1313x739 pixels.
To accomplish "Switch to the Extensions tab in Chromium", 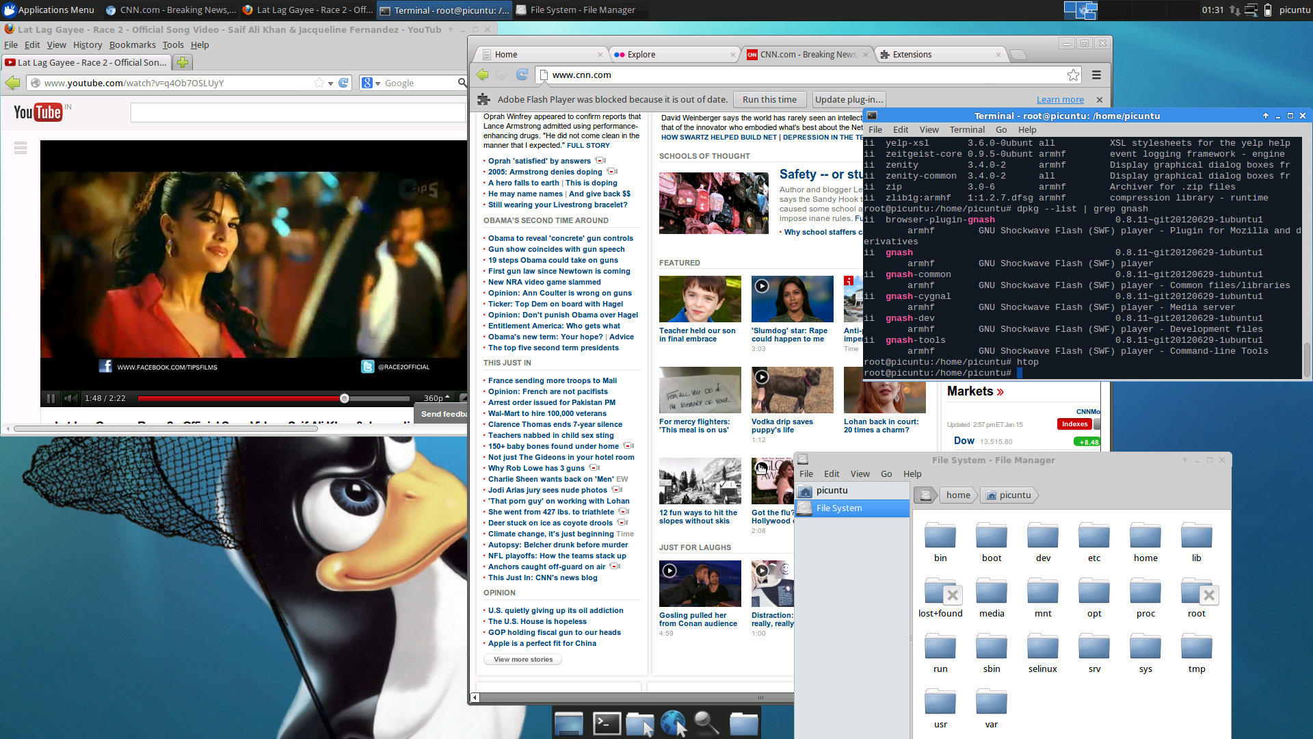I will pos(940,55).
